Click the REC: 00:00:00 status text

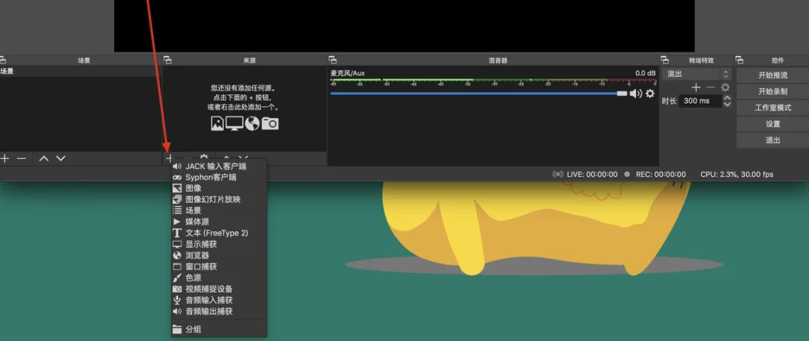pos(660,174)
